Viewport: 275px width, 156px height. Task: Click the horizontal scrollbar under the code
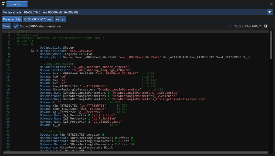pos(135,153)
